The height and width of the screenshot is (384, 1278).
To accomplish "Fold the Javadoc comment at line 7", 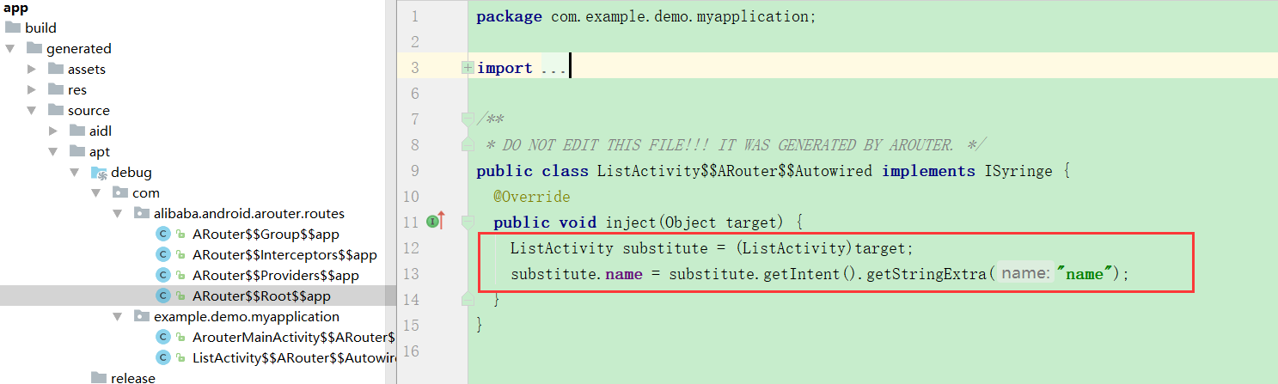I will [x=468, y=118].
